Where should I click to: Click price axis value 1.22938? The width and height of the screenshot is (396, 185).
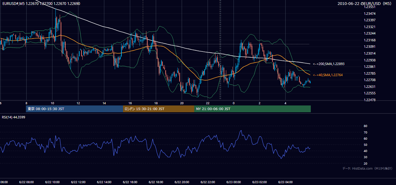[x=369, y=60]
